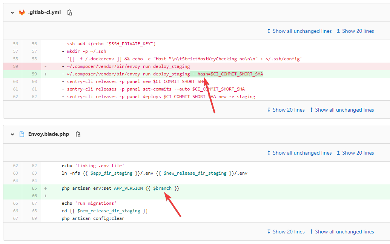Collapse the .gitlab-ci.yml file diff
390x244 pixels.
12,12
